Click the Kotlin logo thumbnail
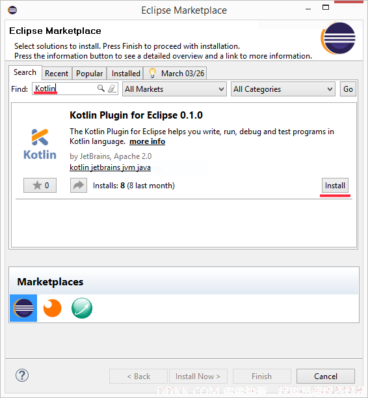 point(40,144)
